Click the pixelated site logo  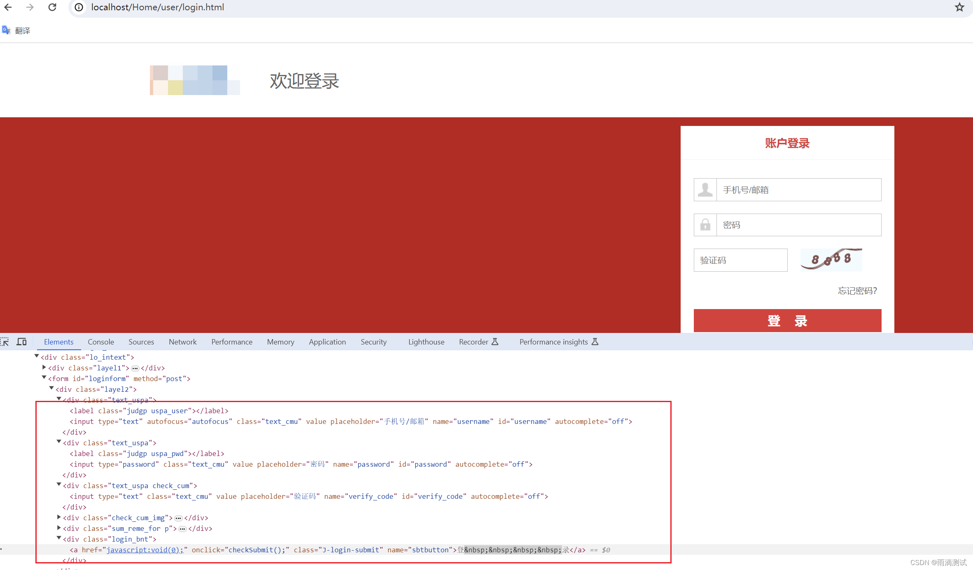click(x=194, y=80)
